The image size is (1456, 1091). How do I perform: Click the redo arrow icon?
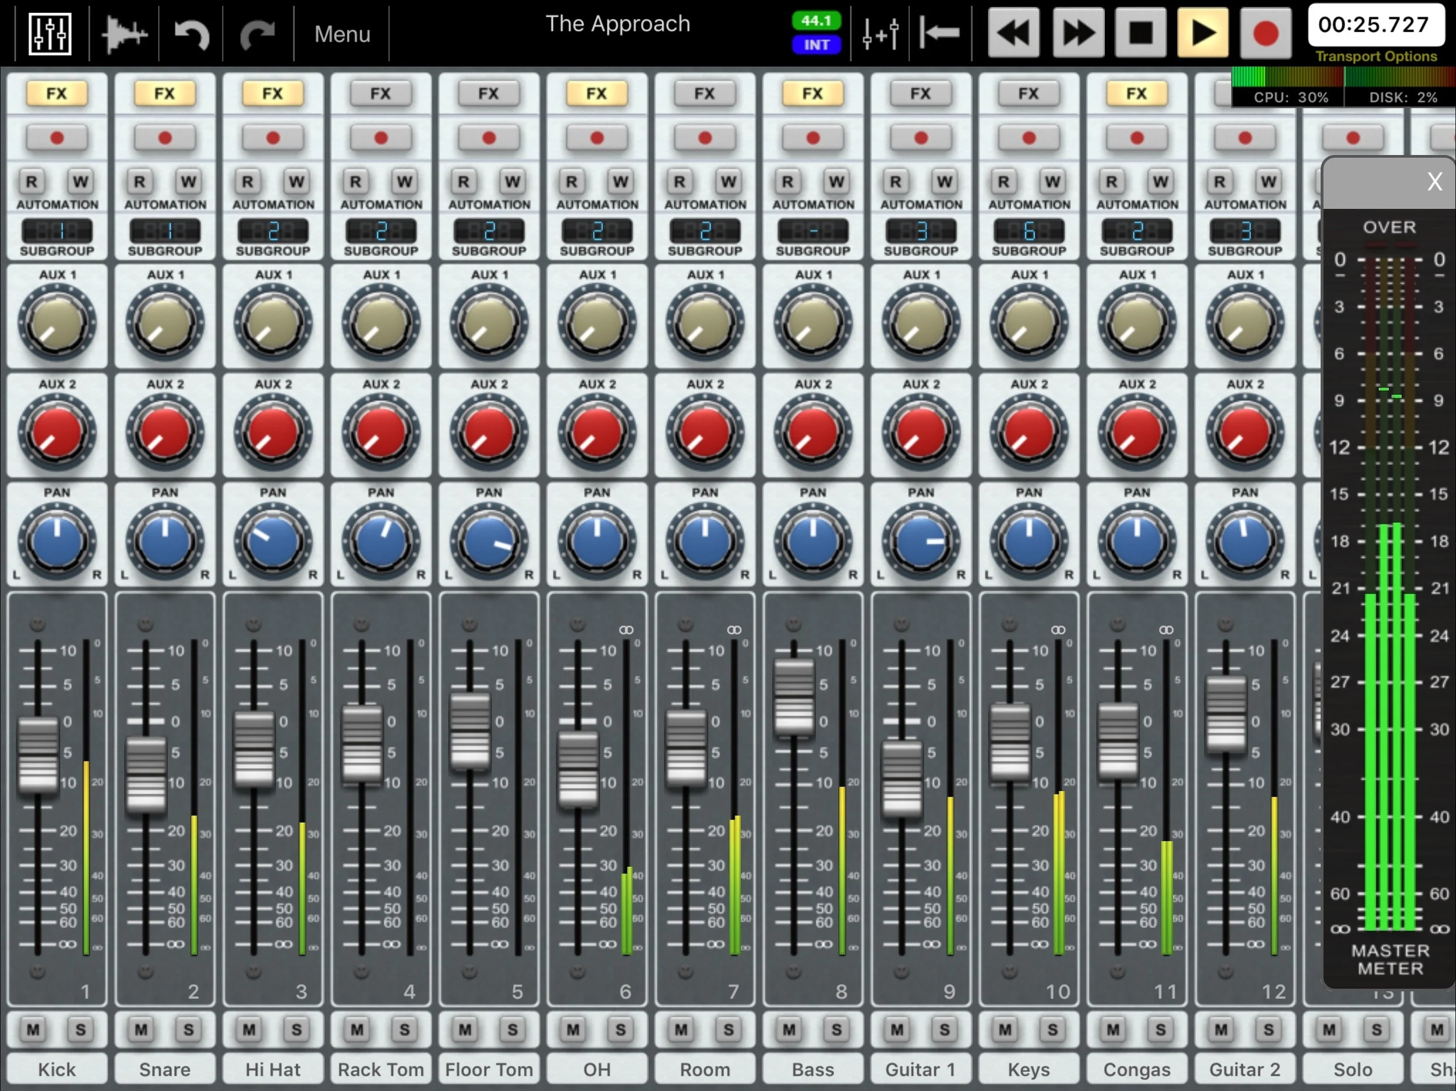pyautogui.click(x=257, y=34)
